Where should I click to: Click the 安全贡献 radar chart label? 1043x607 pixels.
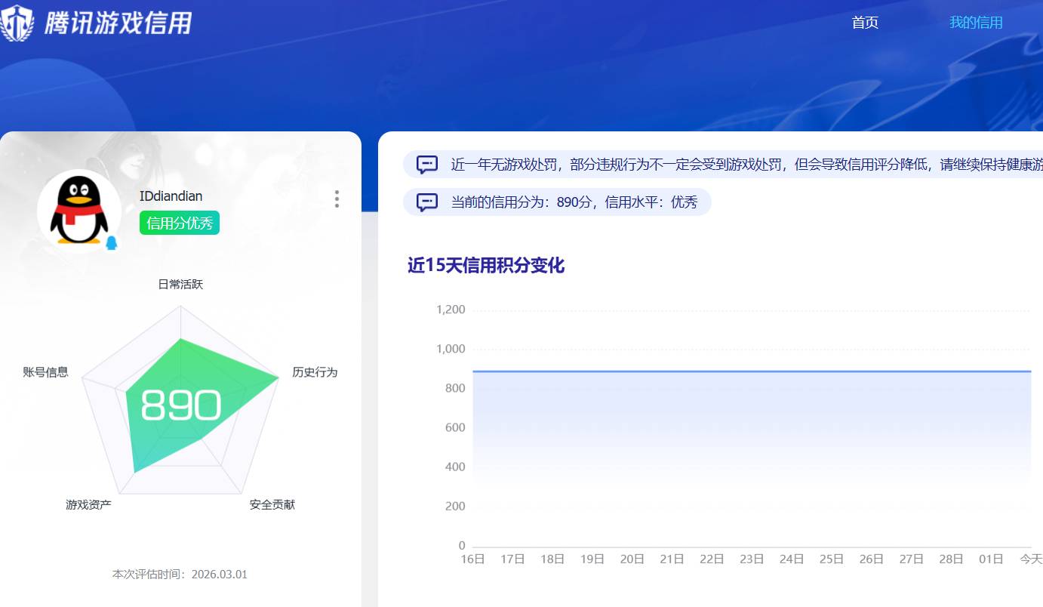pos(272,504)
